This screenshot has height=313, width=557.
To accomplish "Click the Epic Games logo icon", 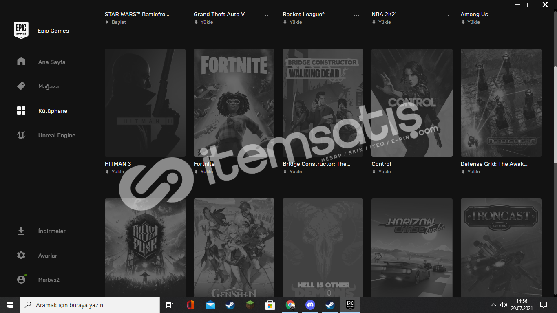I will tap(21, 31).
